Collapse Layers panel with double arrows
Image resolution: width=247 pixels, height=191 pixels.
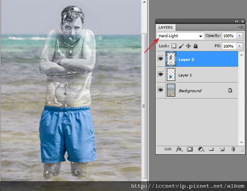point(236,21)
